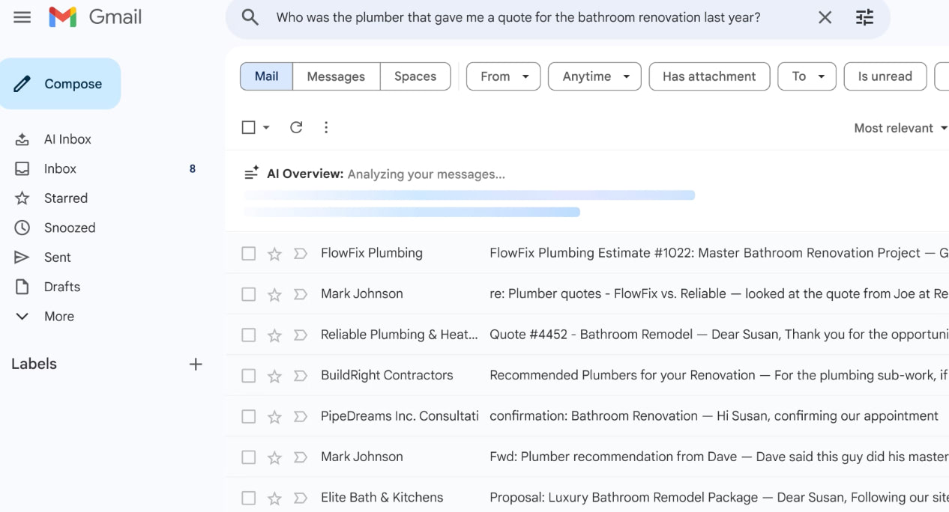Click the AI Overview sparkle icon
Viewport: 949px width, 512px height.
[251, 173]
